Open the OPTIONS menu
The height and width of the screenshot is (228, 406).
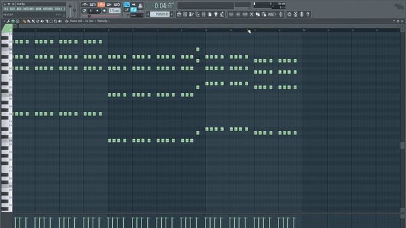coord(48,9)
